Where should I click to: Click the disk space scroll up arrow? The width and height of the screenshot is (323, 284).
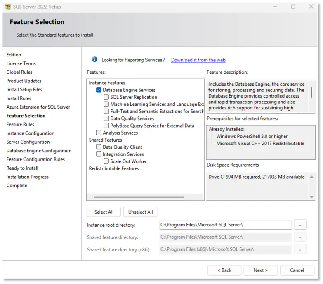point(312,177)
